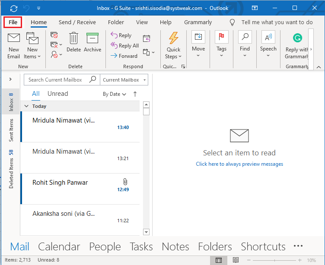Click Reply in the Respond group

tap(121, 35)
